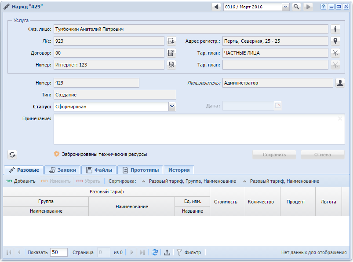Click the refresh order icon button

12,155
